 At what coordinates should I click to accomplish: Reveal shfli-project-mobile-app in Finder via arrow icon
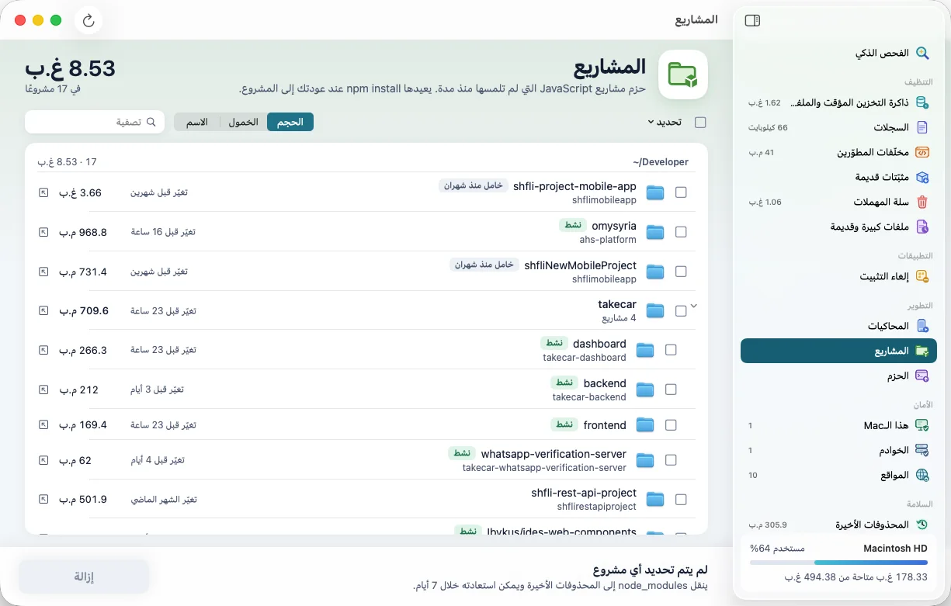pos(43,192)
